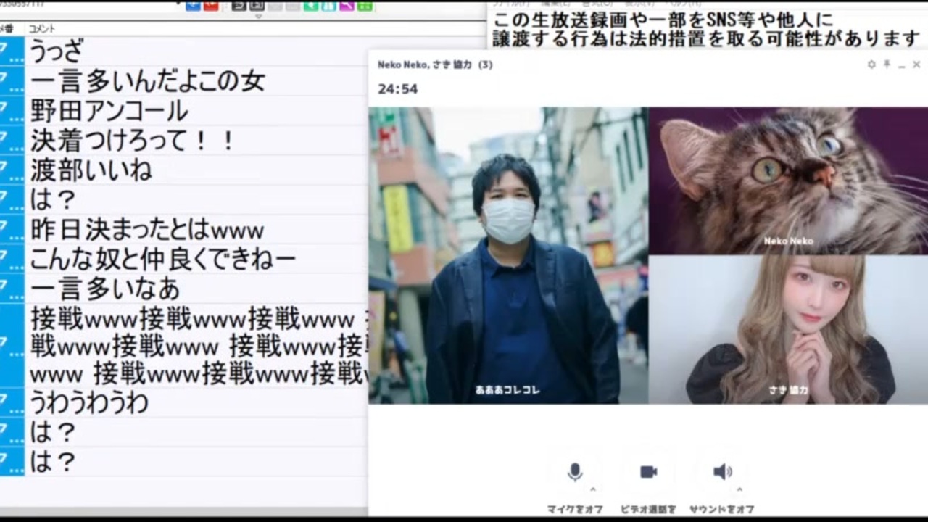
Task: Pin the call window on top
Action: click(x=887, y=65)
